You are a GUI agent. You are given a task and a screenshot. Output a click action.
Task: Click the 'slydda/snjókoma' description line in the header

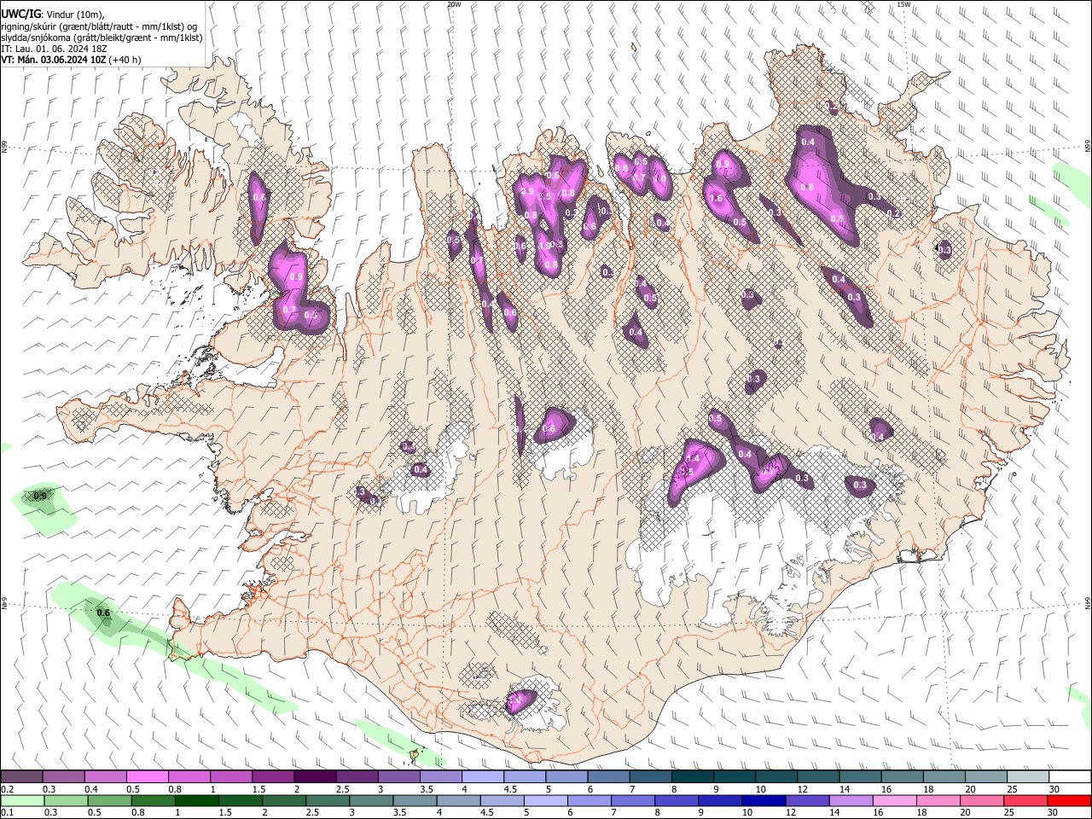click(102, 38)
